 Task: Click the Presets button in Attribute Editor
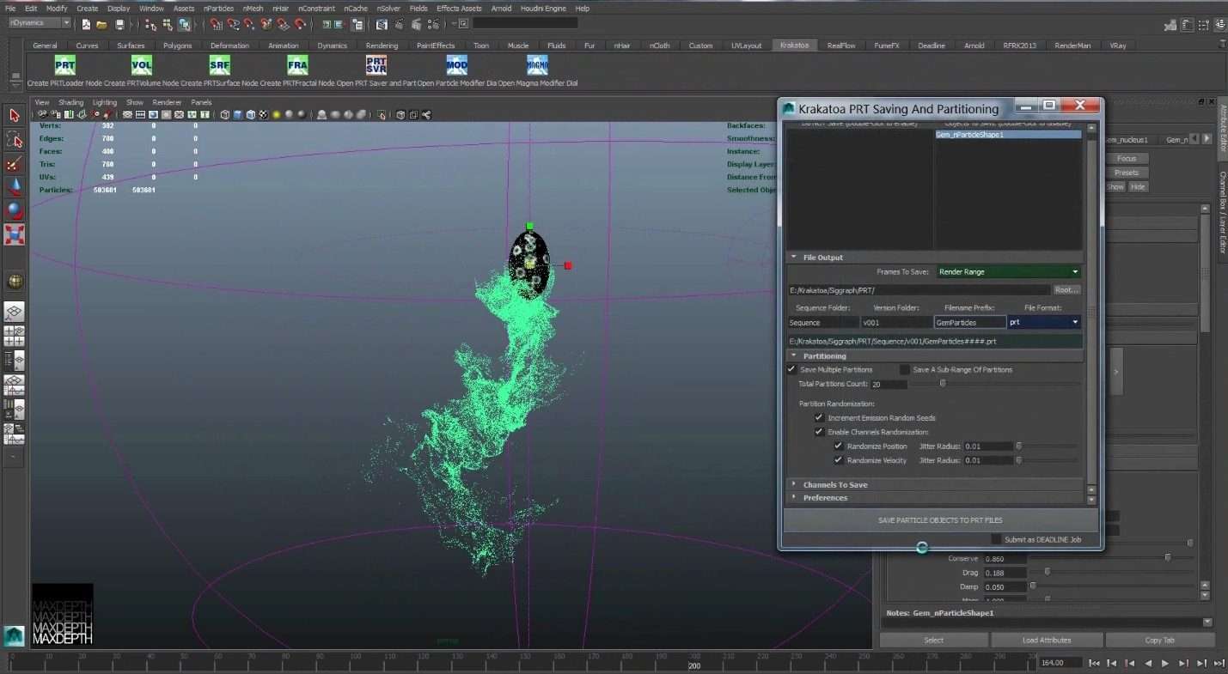coord(1127,173)
